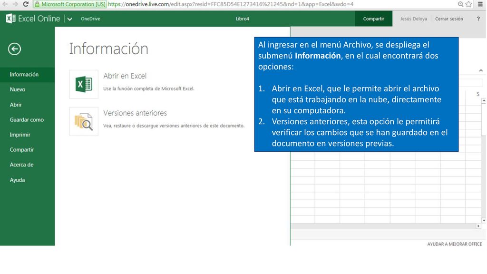This screenshot has height=274, width=487.
Task: Click AYUDAR A MEJORAR OFFICE link
Action: (454, 244)
